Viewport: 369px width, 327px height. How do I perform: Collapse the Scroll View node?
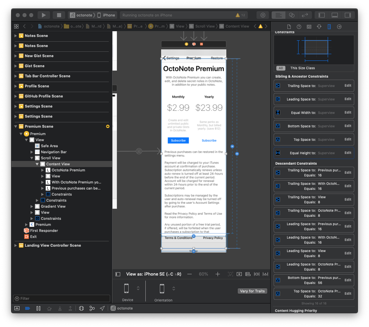(x=32, y=158)
